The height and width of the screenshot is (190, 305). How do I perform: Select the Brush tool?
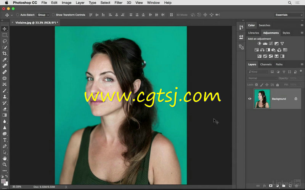coord(5,90)
